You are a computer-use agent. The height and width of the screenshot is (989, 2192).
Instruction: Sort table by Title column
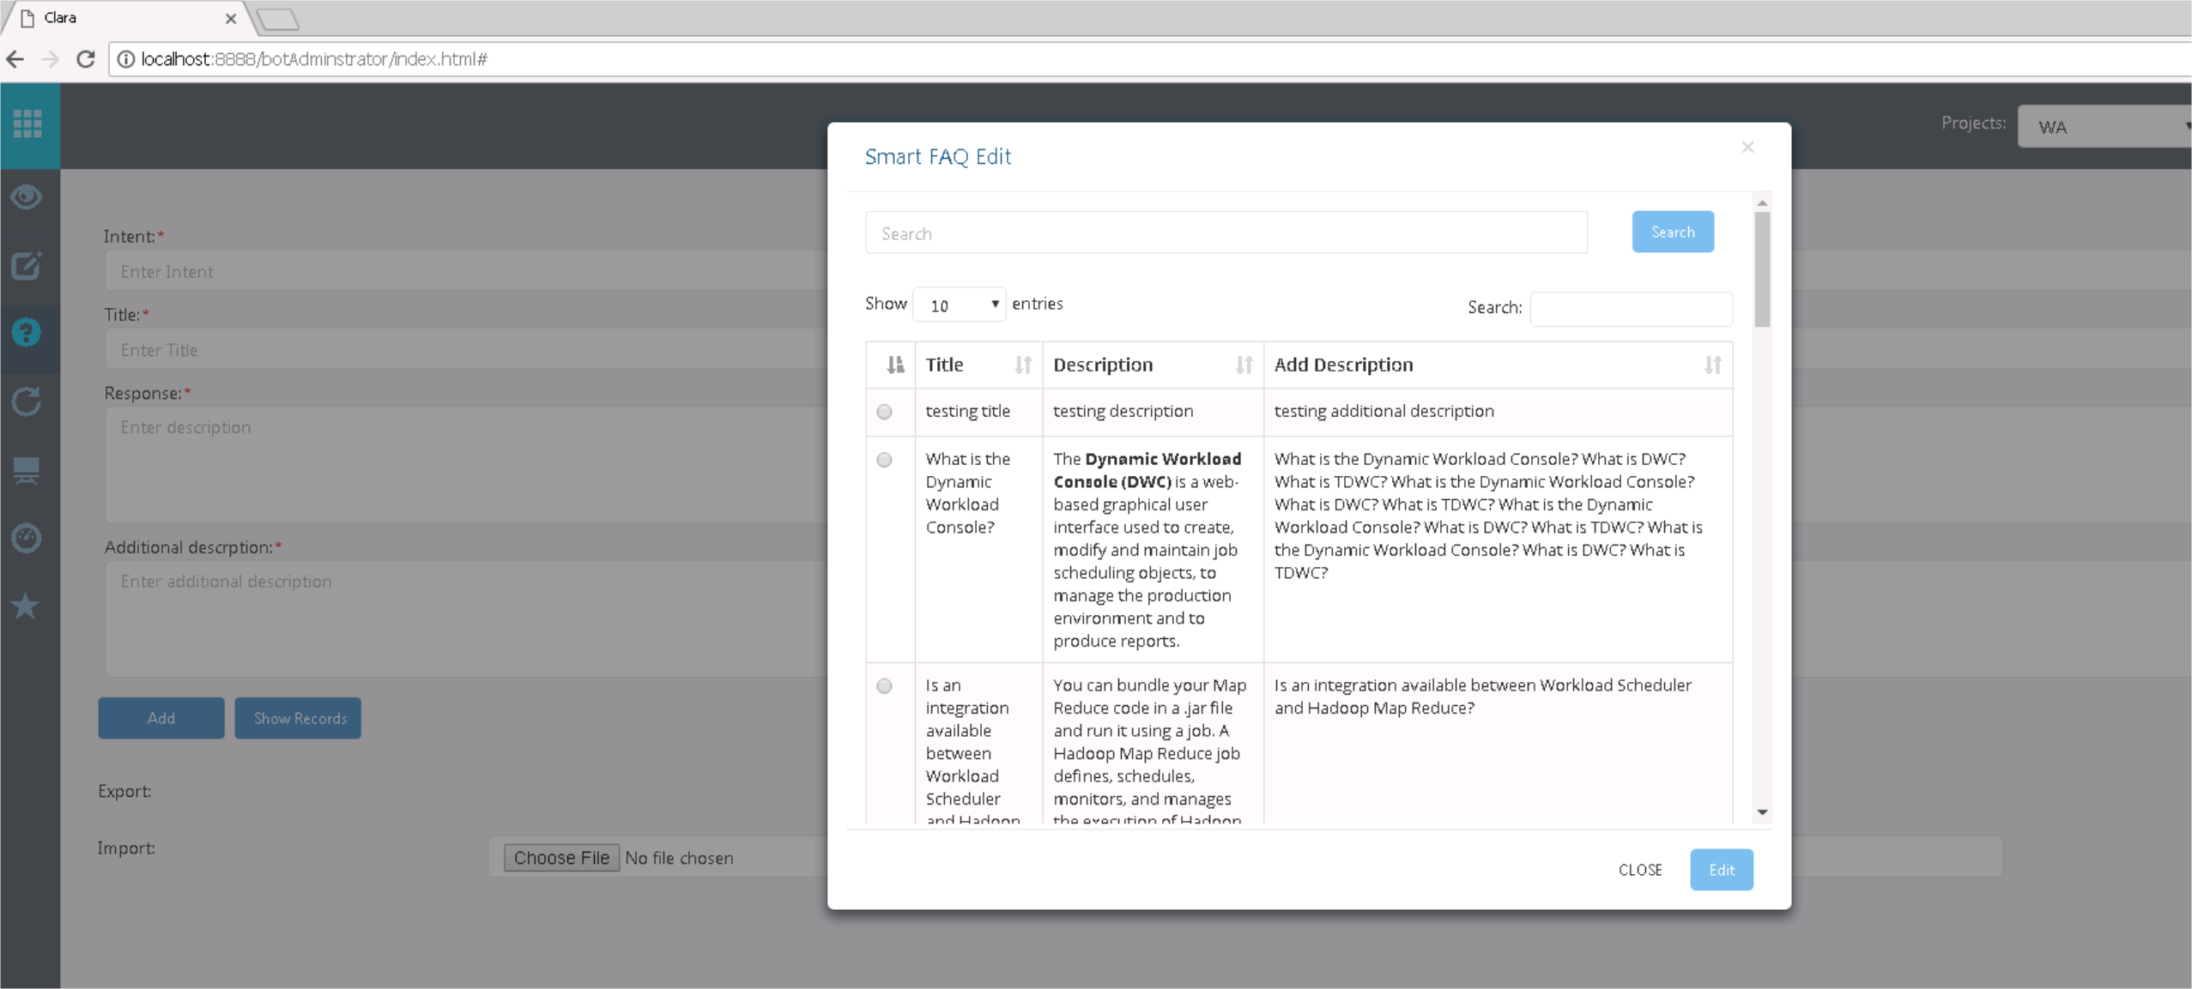click(x=978, y=365)
